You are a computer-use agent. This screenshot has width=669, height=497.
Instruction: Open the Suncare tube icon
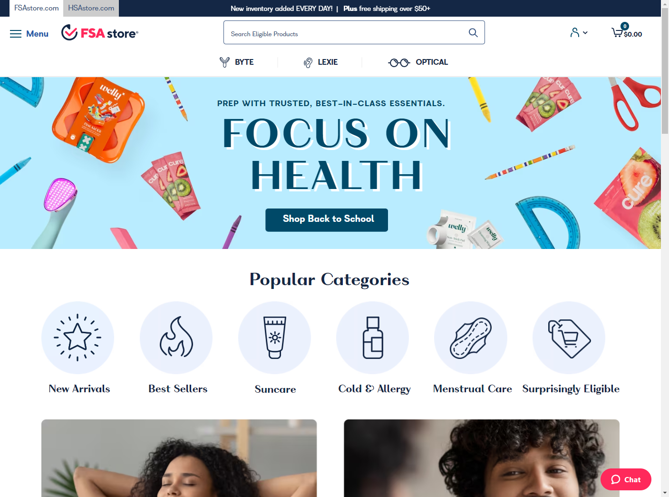pos(275,338)
